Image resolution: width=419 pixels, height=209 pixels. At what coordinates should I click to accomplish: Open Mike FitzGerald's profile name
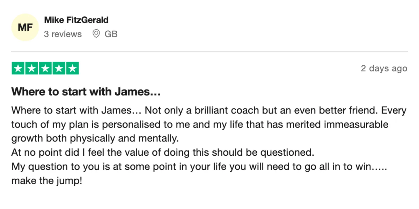[x=76, y=20]
